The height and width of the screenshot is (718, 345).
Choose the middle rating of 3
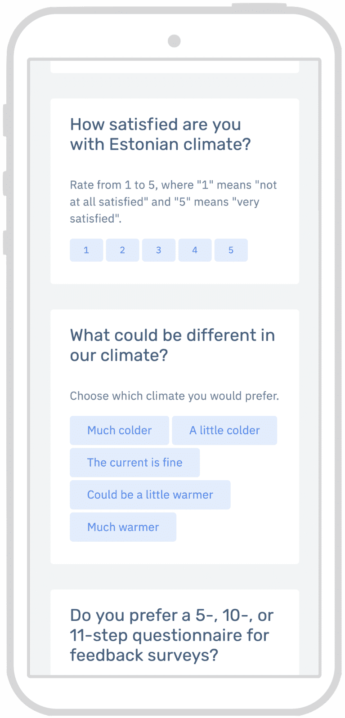tap(158, 250)
